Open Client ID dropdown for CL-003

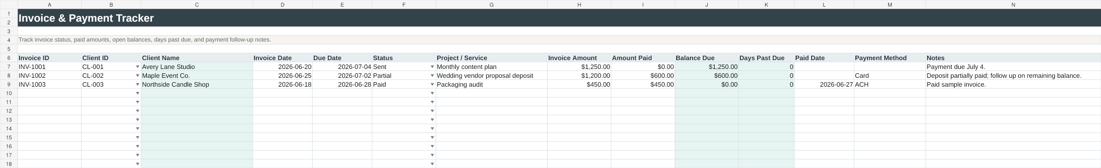[x=138, y=84]
